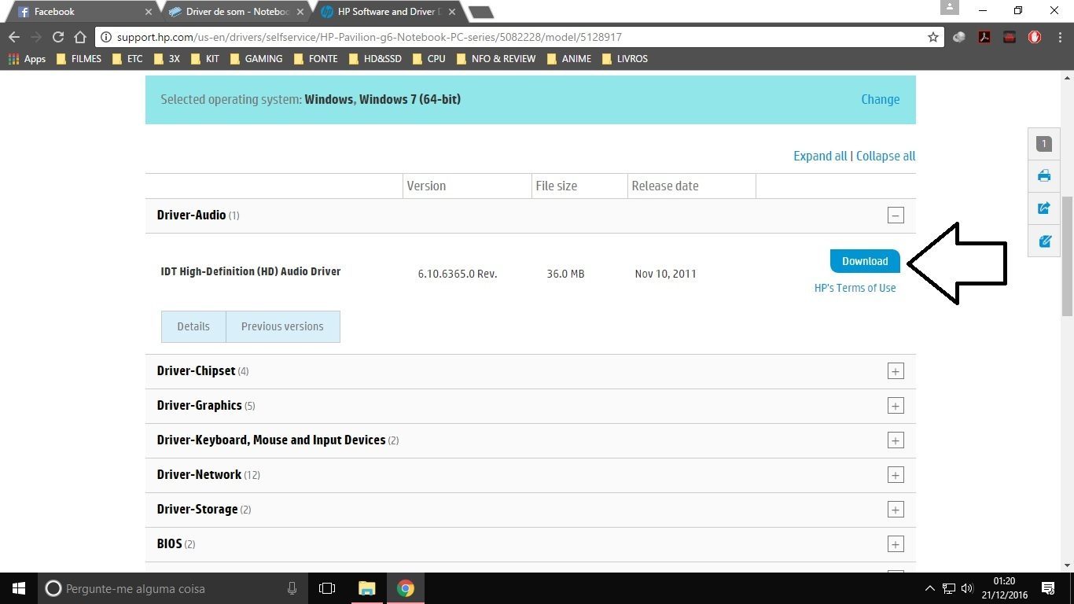Click the HP sidebar print icon
The width and height of the screenshot is (1074, 604).
pyautogui.click(x=1044, y=175)
